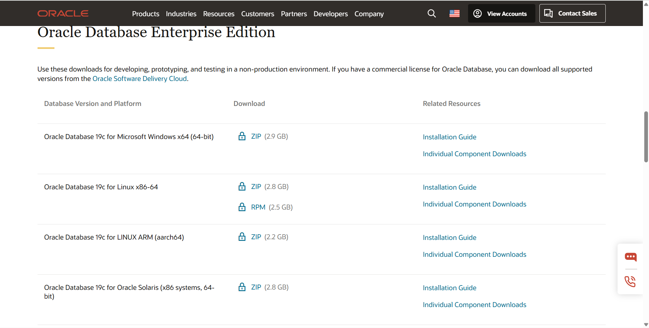Open the Oracle Software Delivery Cloud link
Screen dimensions: 649x328
click(x=139, y=79)
